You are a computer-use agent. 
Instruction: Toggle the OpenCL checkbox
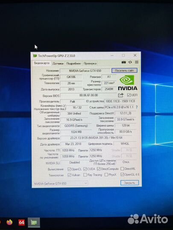tap(69, 169)
